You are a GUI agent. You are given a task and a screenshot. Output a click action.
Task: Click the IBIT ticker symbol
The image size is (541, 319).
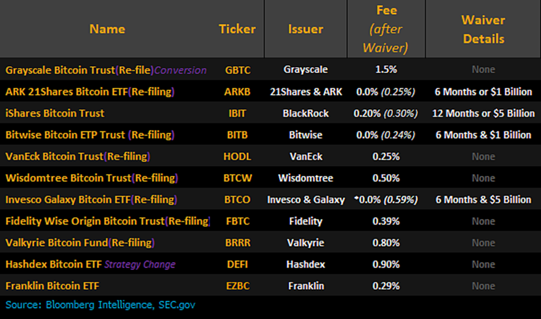pos(237,113)
